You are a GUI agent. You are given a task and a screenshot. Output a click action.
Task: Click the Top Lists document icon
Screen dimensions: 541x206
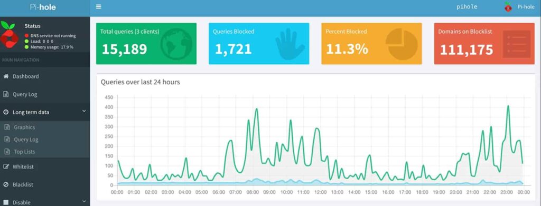[x=7, y=152]
